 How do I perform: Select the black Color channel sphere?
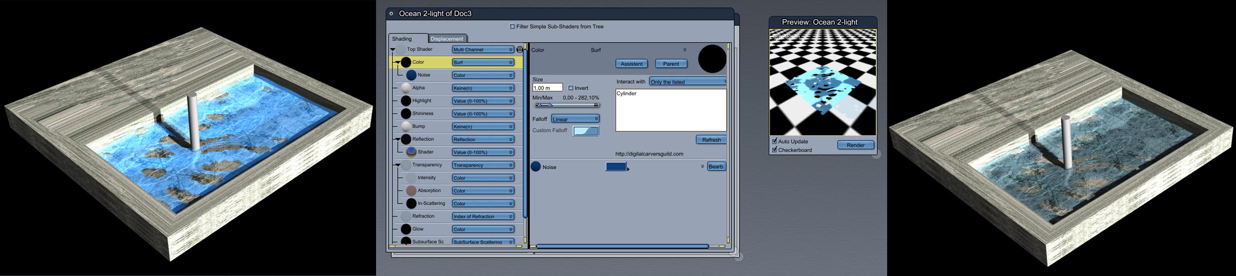coord(406,62)
